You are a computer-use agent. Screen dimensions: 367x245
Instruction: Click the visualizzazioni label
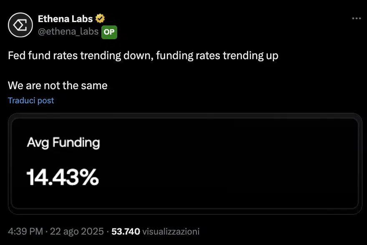coord(171,231)
